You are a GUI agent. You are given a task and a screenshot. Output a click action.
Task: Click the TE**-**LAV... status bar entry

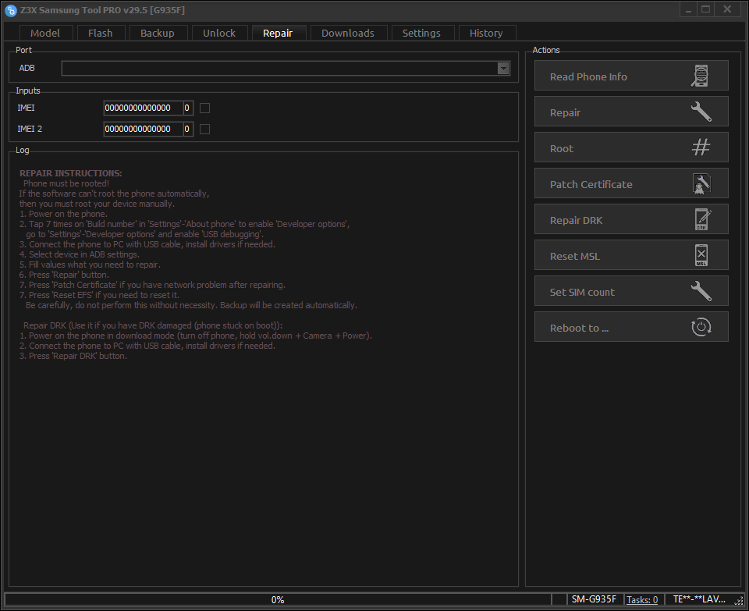pyautogui.click(x=699, y=599)
